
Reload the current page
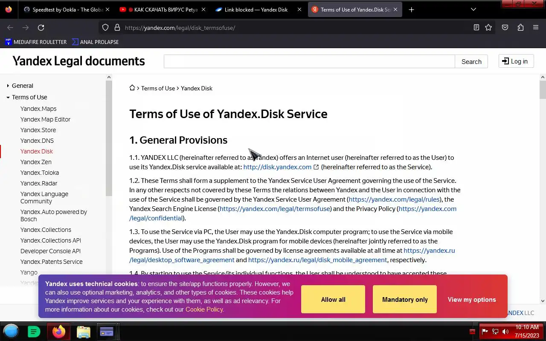(41, 28)
